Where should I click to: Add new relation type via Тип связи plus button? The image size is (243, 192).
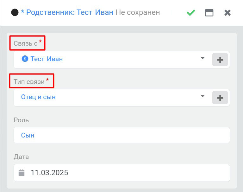click(x=220, y=98)
